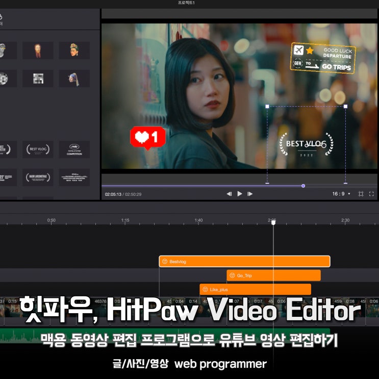Click the timeline playhead marker

(x=273, y=222)
